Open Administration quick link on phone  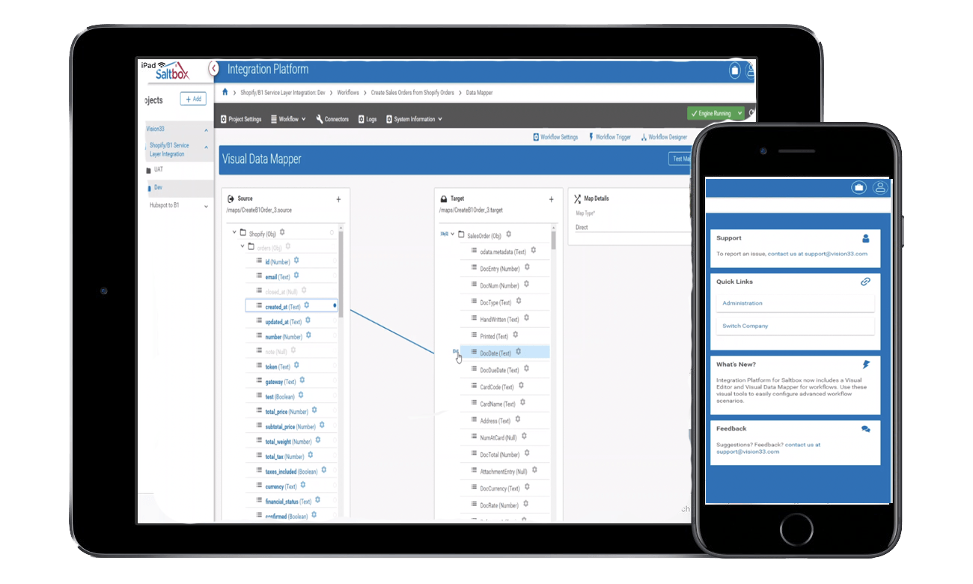pyautogui.click(x=795, y=303)
